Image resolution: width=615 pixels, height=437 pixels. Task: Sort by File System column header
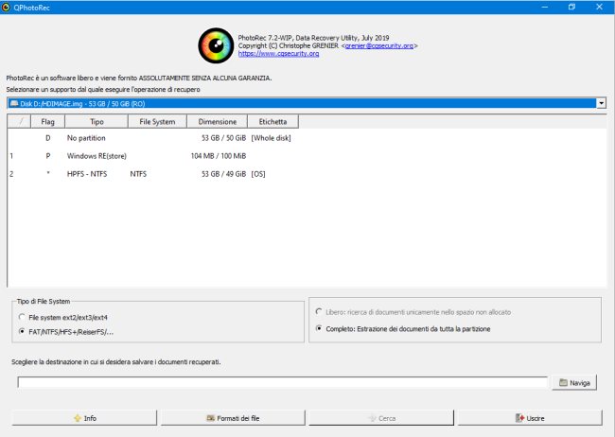click(x=157, y=122)
